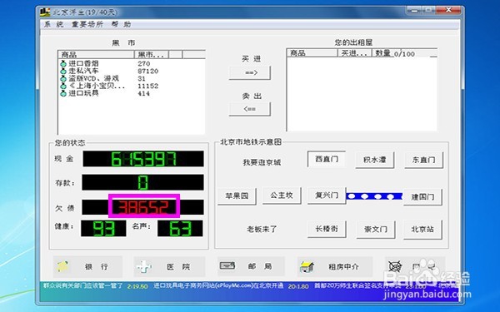Click the 卖出 <== sell button
The width and height of the screenshot is (500, 312).
pyautogui.click(x=250, y=109)
